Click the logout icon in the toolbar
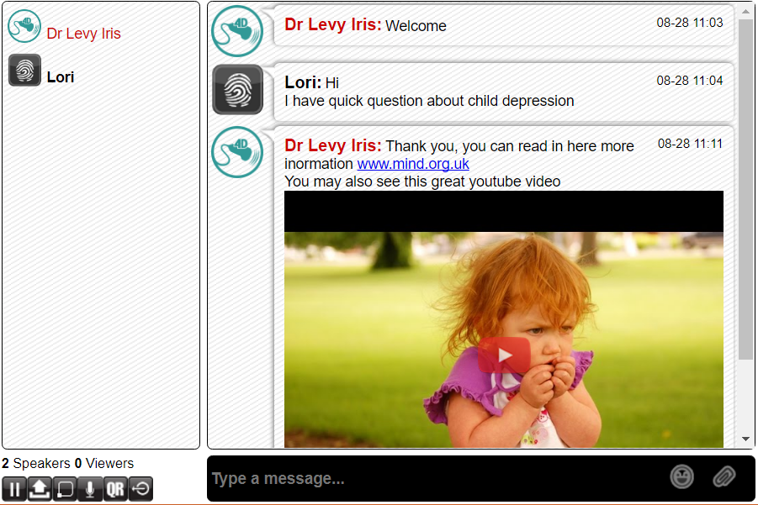The width and height of the screenshot is (758, 505). coord(140,489)
